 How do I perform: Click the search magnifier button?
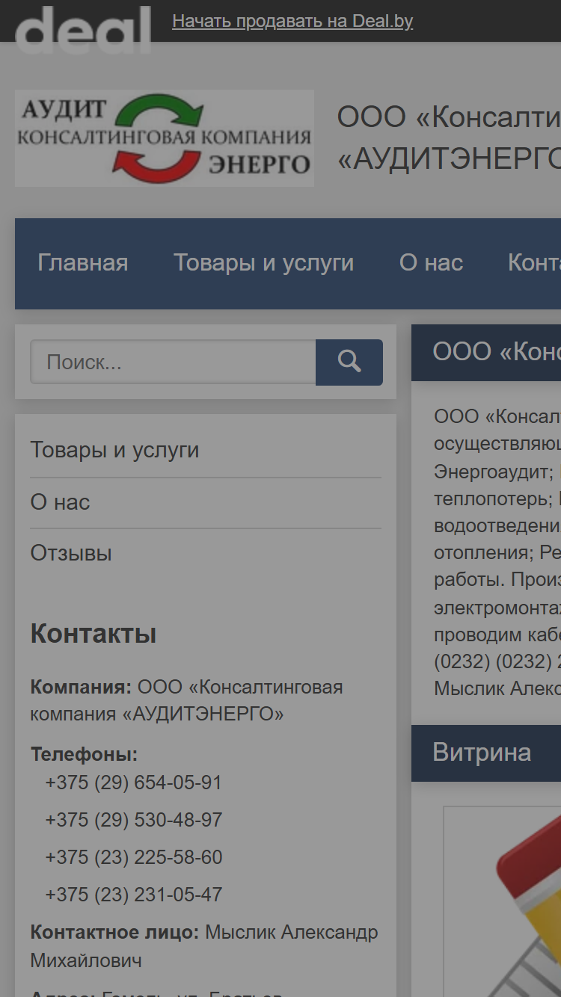pyautogui.click(x=349, y=362)
